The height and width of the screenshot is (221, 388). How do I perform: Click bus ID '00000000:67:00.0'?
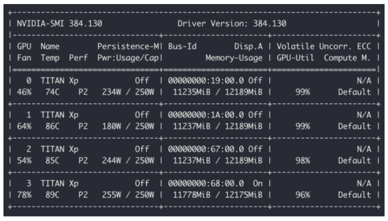pyautogui.click(x=206, y=149)
